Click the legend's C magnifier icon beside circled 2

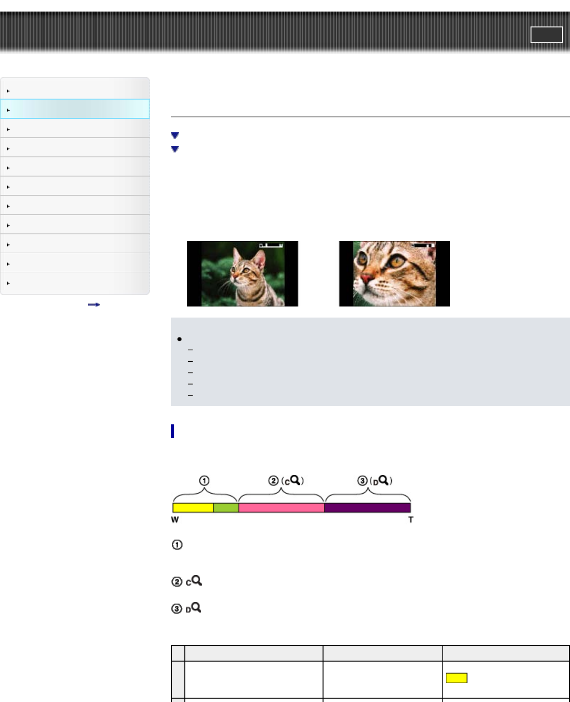194,581
